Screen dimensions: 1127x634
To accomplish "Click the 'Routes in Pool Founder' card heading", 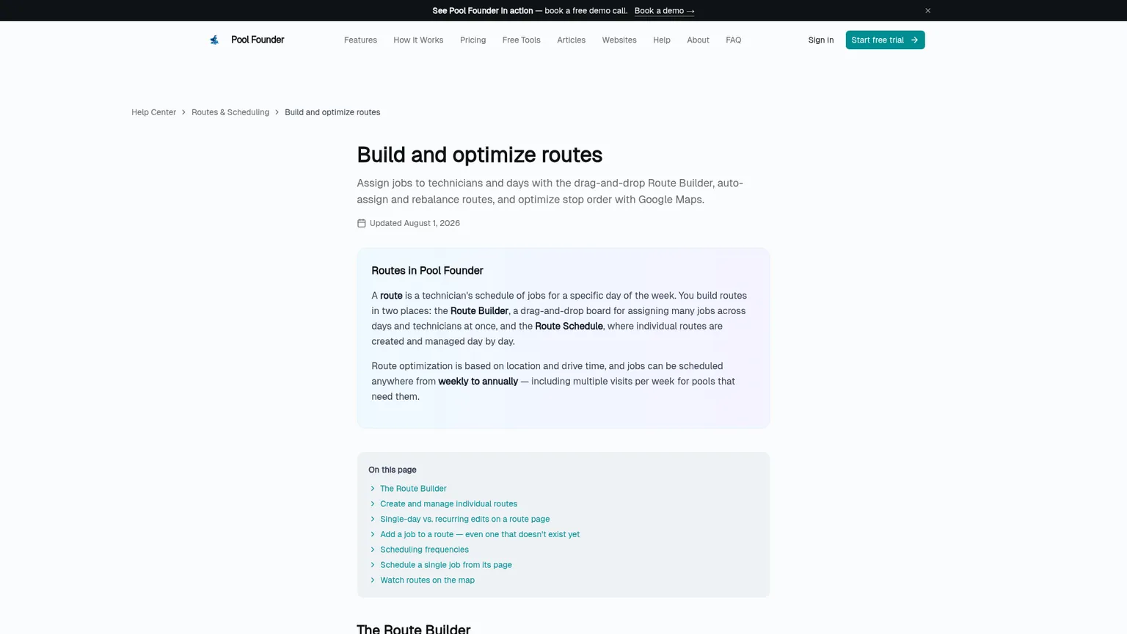I will (x=427, y=271).
